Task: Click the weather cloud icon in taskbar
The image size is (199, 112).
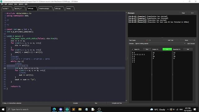Action: pos(151,109)
